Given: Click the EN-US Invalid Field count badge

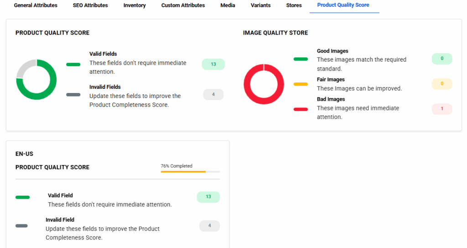Looking at the screenshot, I should pos(209,226).
